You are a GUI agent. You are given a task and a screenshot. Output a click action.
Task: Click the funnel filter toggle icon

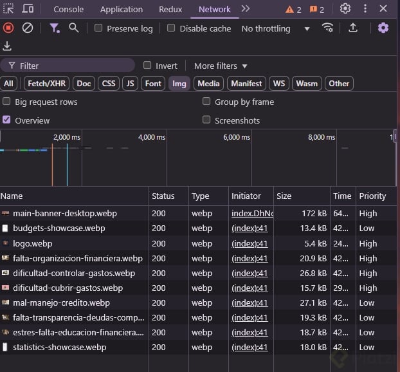coord(55,28)
